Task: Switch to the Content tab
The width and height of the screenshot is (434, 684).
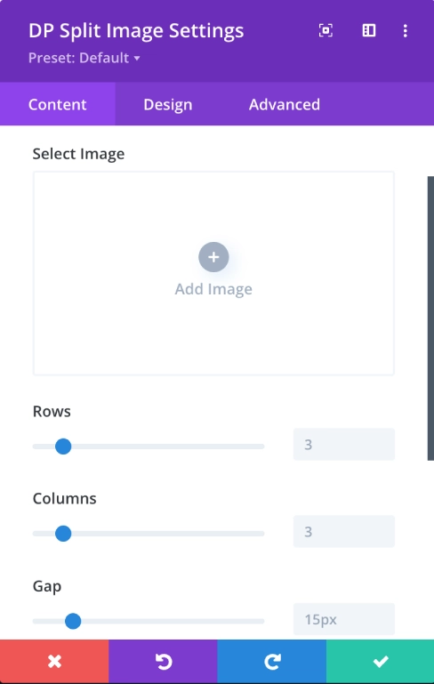Action: (x=58, y=104)
